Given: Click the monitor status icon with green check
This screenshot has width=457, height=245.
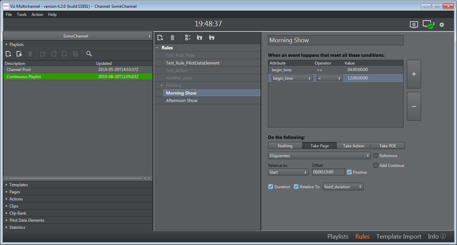Looking at the screenshot, I should point(428,25).
